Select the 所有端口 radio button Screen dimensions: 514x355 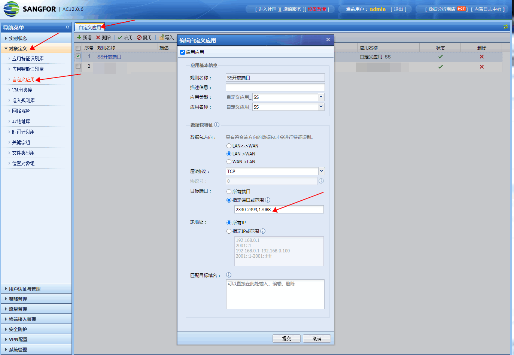point(229,191)
